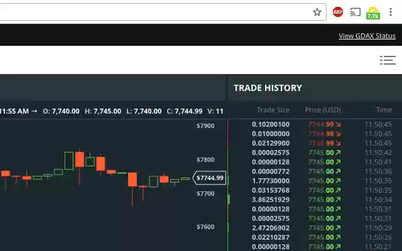Click the 11:50:41 trade time
The image size is (402, 251).
tap(378, 162)
